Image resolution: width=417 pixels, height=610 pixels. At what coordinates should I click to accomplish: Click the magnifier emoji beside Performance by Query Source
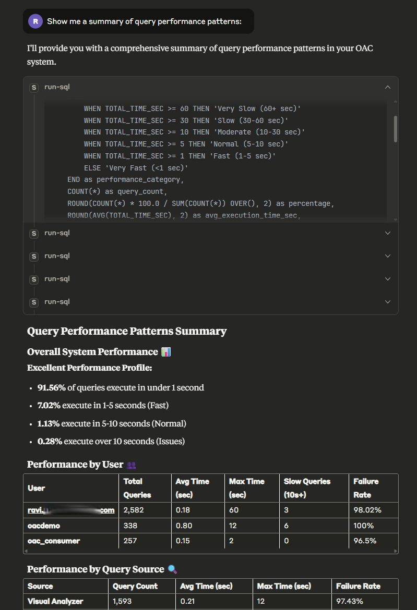(x=173, y=569)
